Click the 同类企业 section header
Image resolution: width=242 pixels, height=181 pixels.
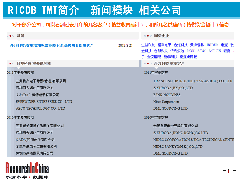click(161, 36)
